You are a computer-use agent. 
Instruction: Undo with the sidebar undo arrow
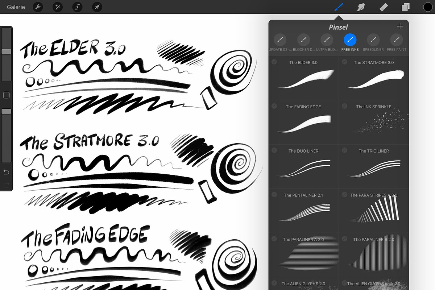(6, 171)
